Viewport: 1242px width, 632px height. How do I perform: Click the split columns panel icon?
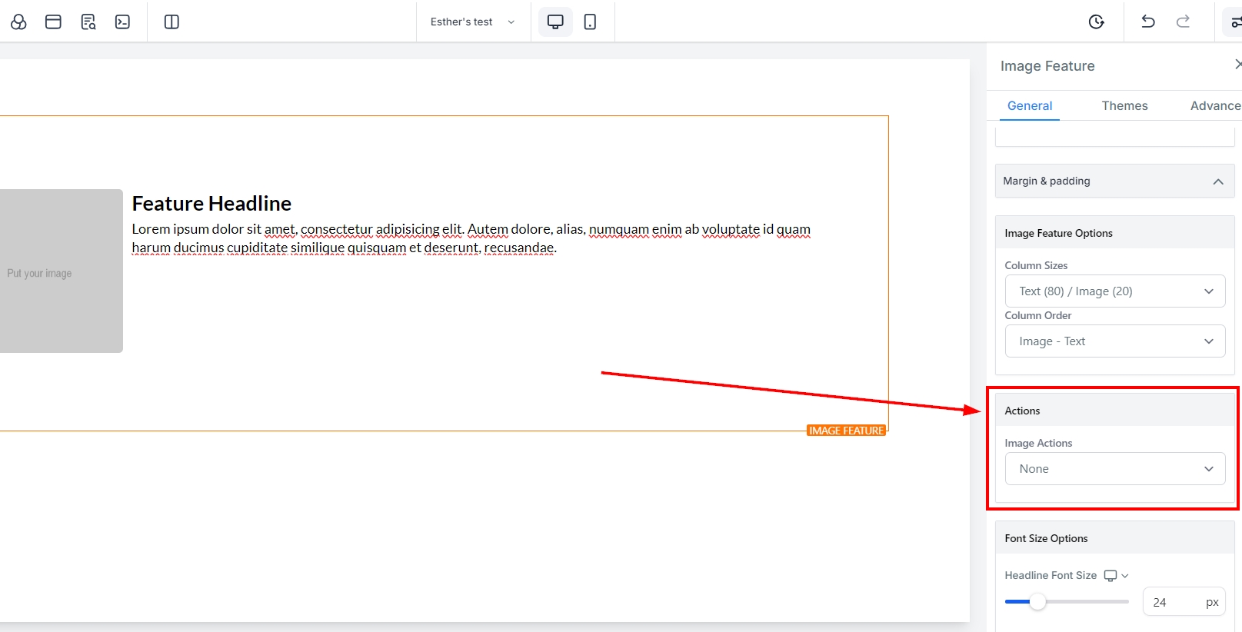pos(171,22)
